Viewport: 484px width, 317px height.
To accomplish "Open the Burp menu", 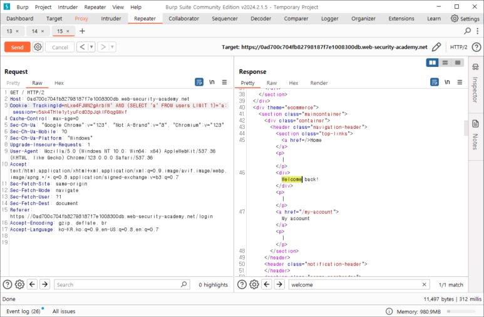I will click(23, 7).
